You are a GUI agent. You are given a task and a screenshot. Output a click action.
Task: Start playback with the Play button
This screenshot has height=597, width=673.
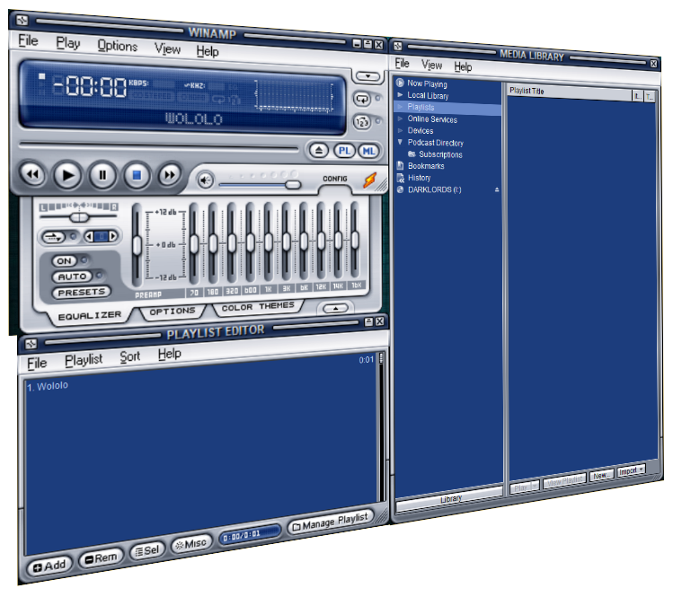[x=67, y=175]
